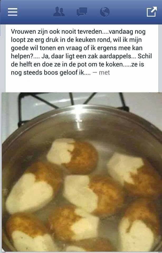Open the potato pot photo
The width and height of the screenshot is (162, 253).
[x=82, y=172]
